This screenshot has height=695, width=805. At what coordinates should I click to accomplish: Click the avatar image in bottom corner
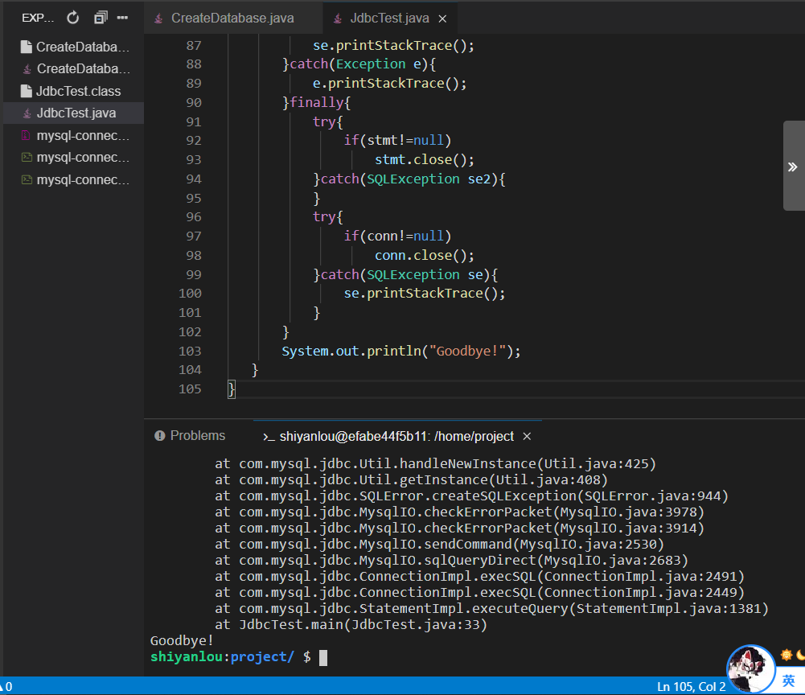[x=750, y=668]
